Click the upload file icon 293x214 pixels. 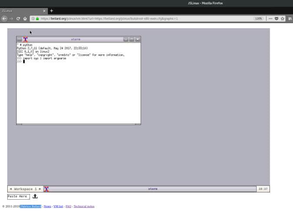(35, 197)
